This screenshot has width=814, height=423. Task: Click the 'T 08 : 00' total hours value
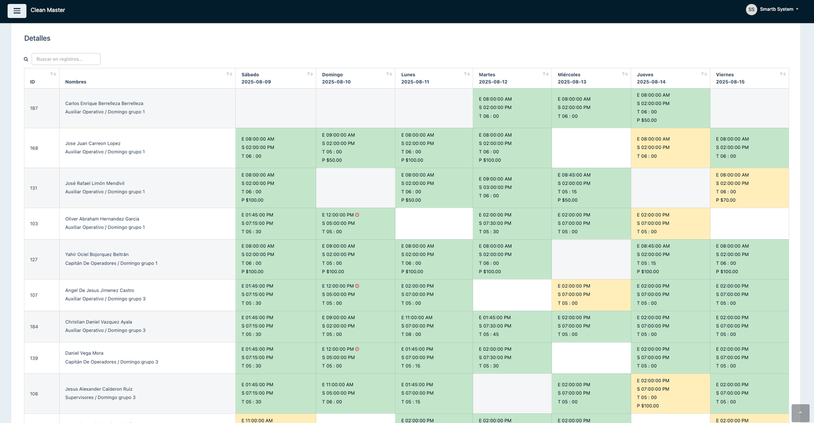click(x=411, y=335)
